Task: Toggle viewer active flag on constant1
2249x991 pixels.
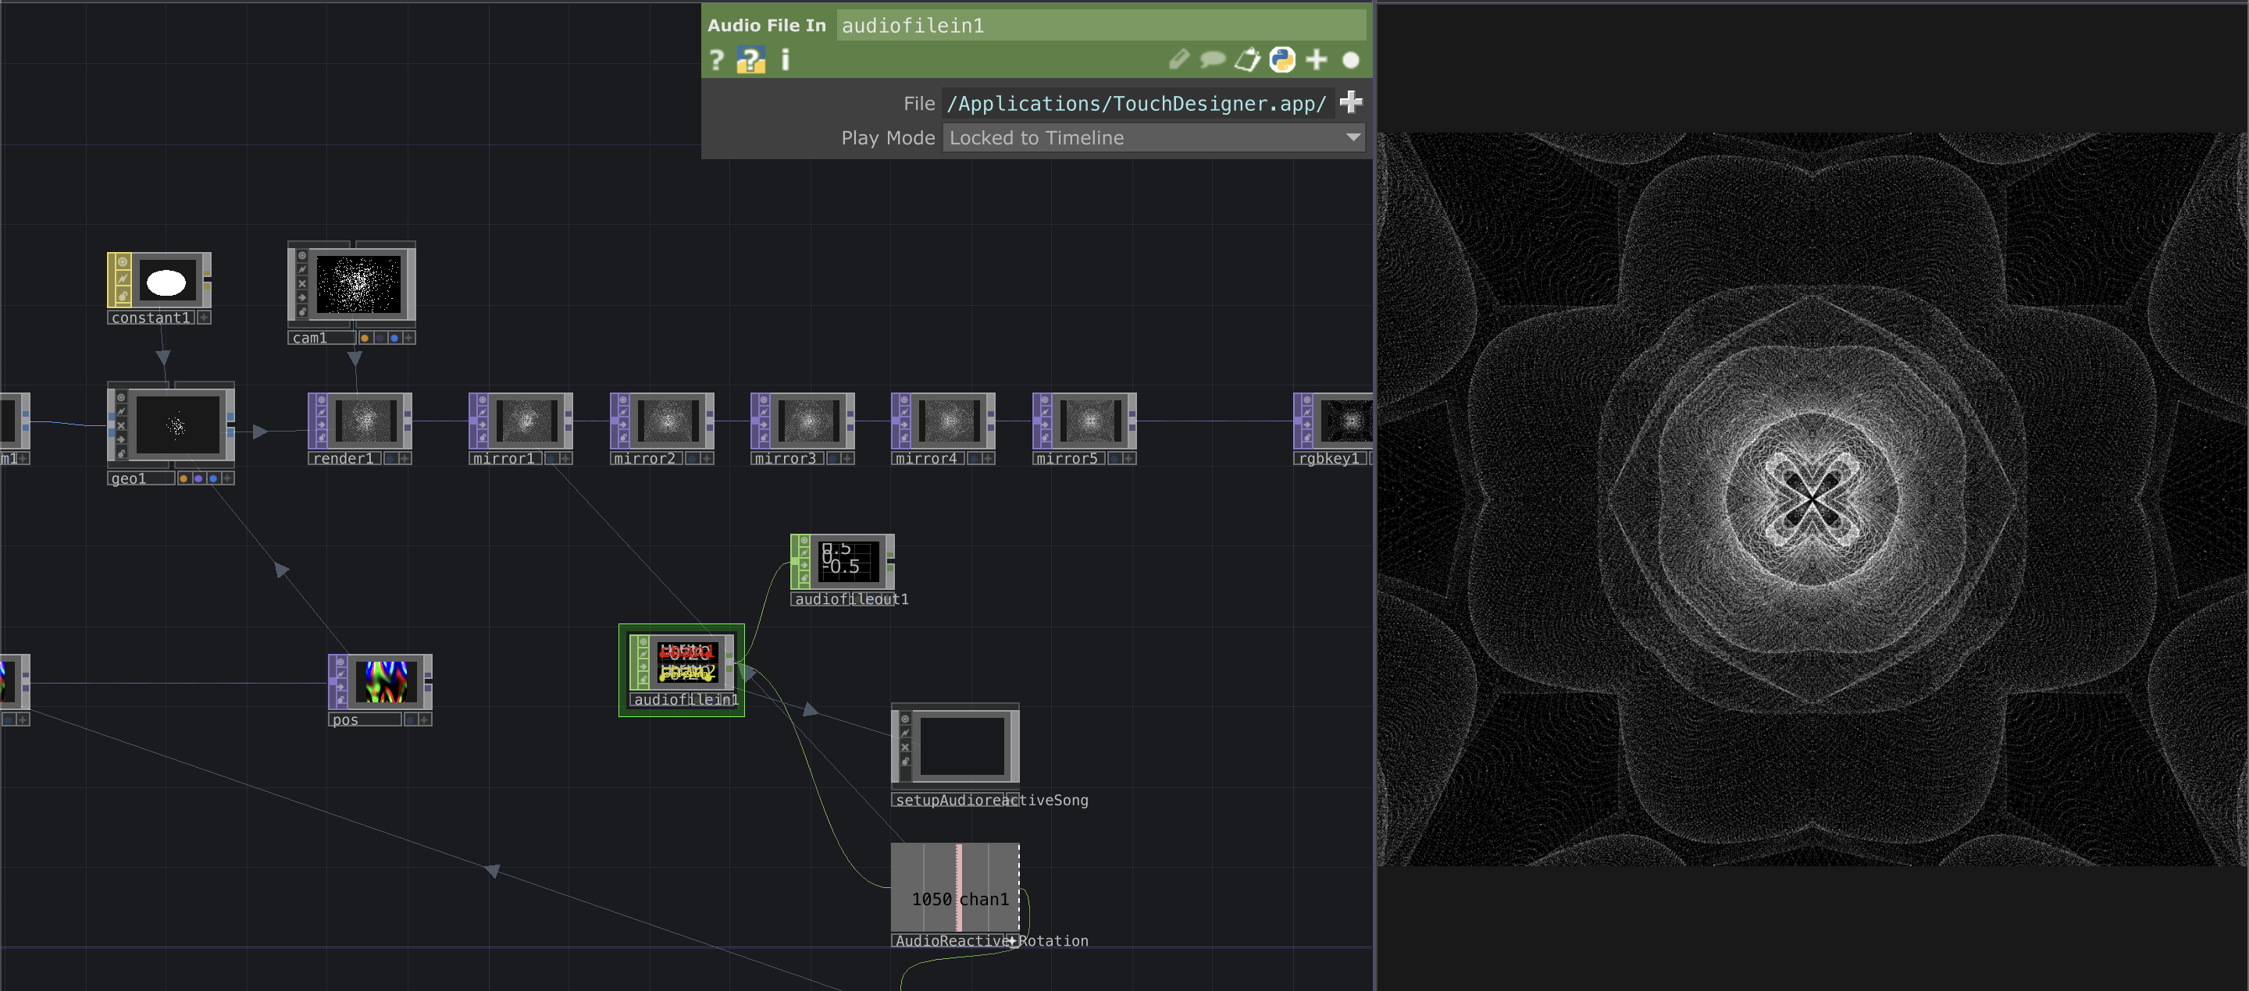Action: coord(123,261)
